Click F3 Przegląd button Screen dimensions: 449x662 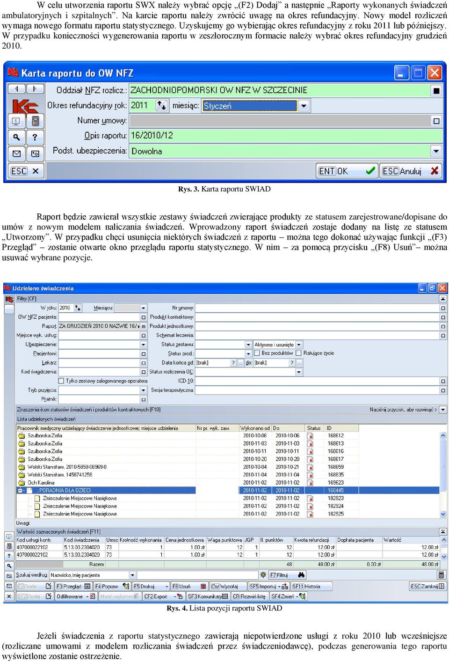point(74,586)
